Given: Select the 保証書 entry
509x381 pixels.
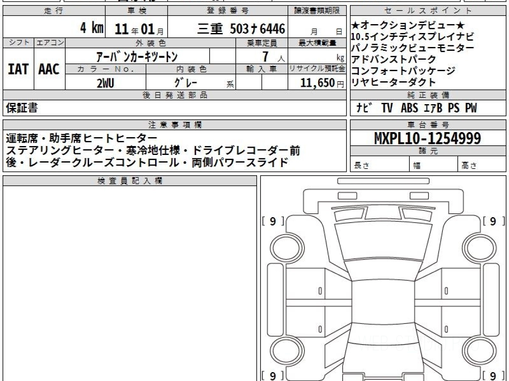Looking at the screenshot, I should coord(22,108).
